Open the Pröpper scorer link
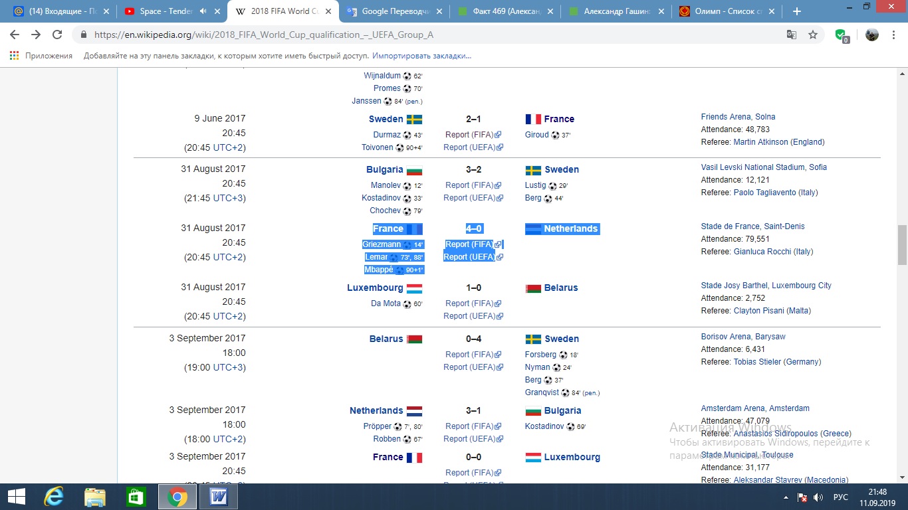The height and width of the screenshot is (510, 908). click(378, 426)
